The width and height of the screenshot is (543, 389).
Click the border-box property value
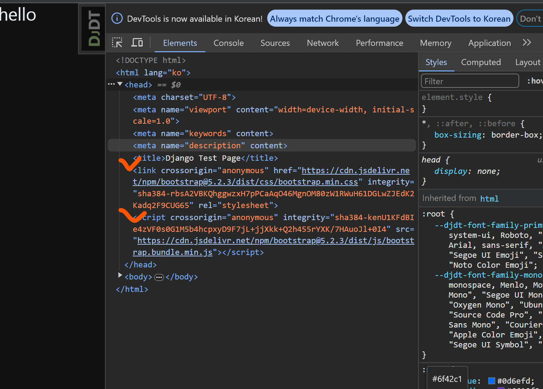[x=515, y=135]
